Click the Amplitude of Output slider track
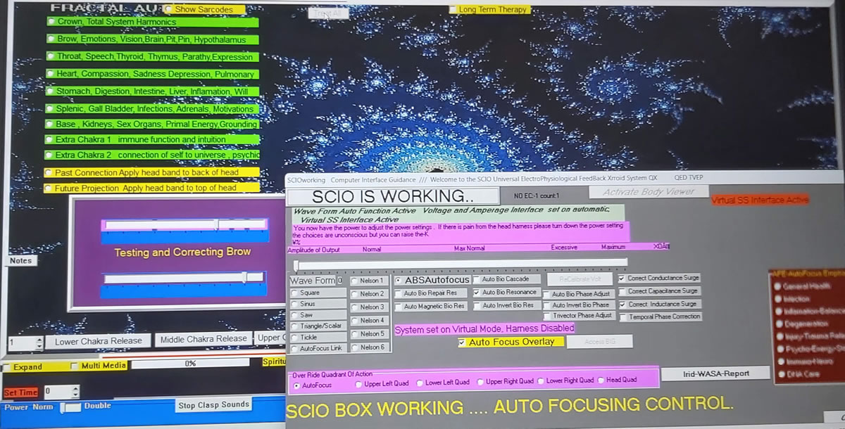 (x=458, y=263)
